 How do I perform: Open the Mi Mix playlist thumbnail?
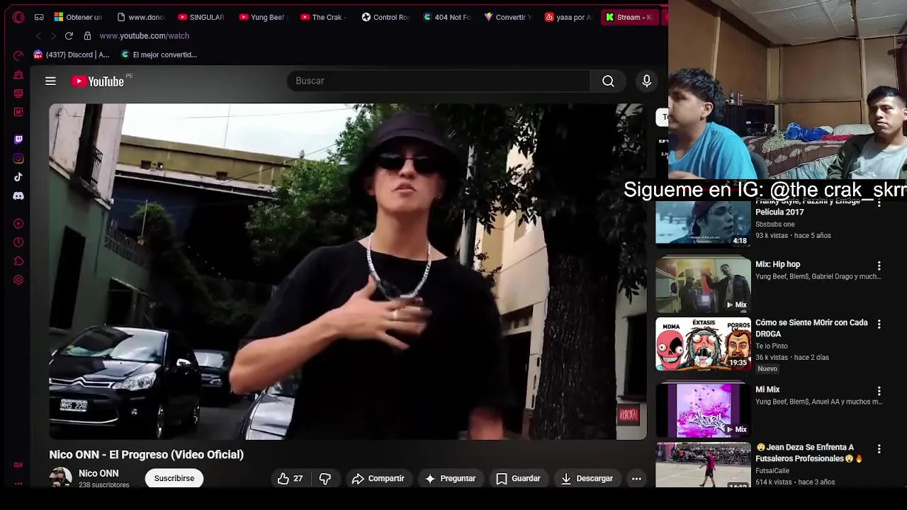(x=703, y=410)
